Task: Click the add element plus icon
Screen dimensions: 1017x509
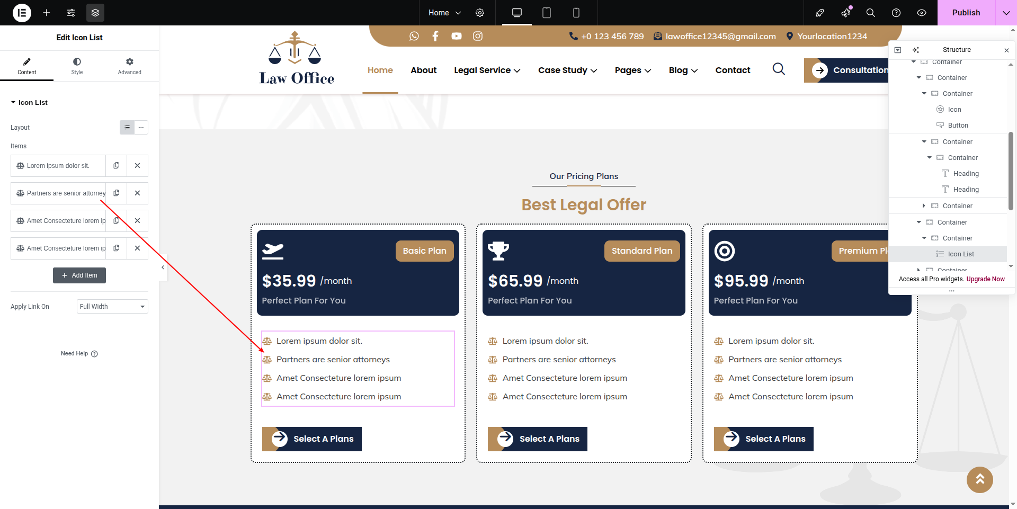Action: [47, 13]
